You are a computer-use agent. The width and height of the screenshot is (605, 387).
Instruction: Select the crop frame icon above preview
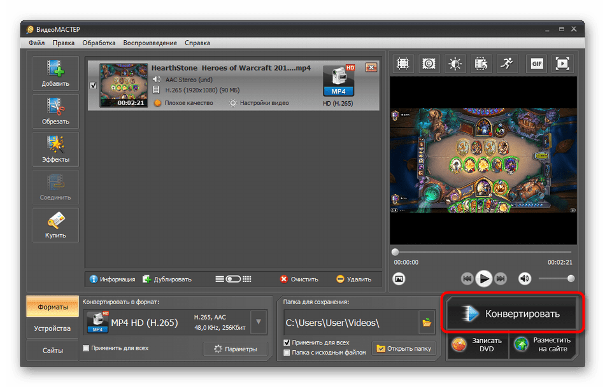click(x=403, y=64)
